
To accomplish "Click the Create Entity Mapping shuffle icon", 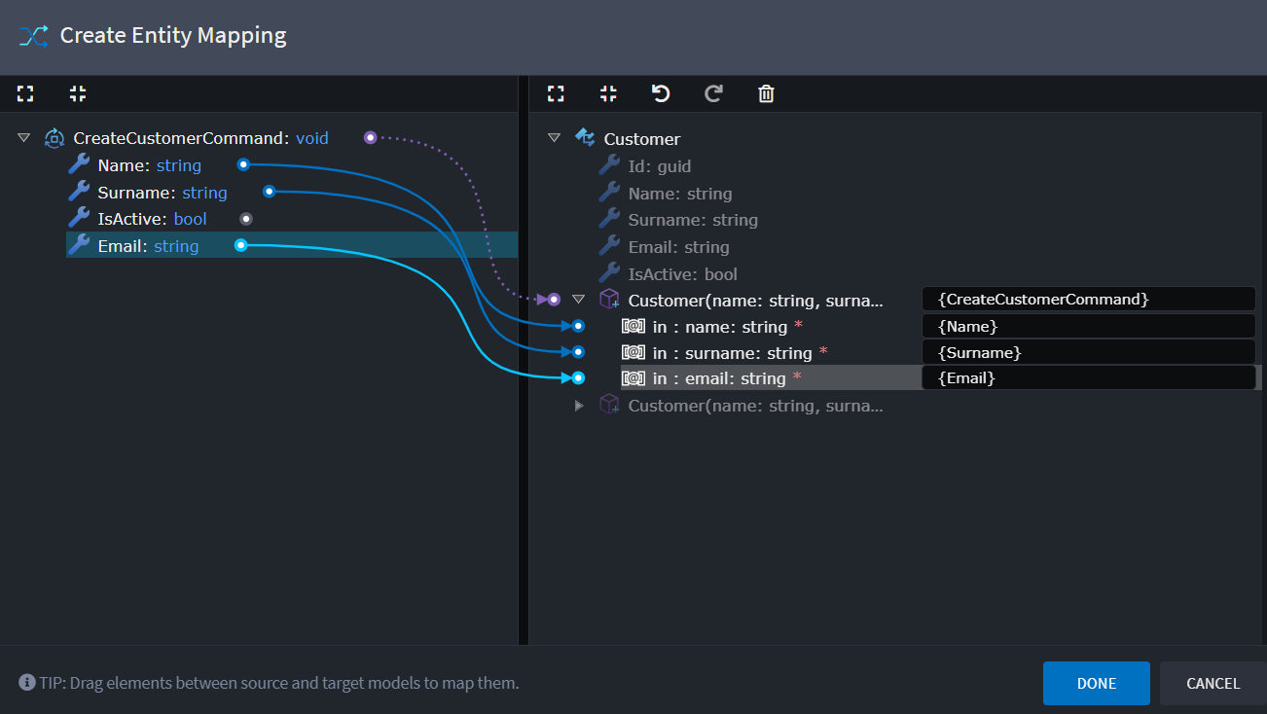I will click(33, 36).
